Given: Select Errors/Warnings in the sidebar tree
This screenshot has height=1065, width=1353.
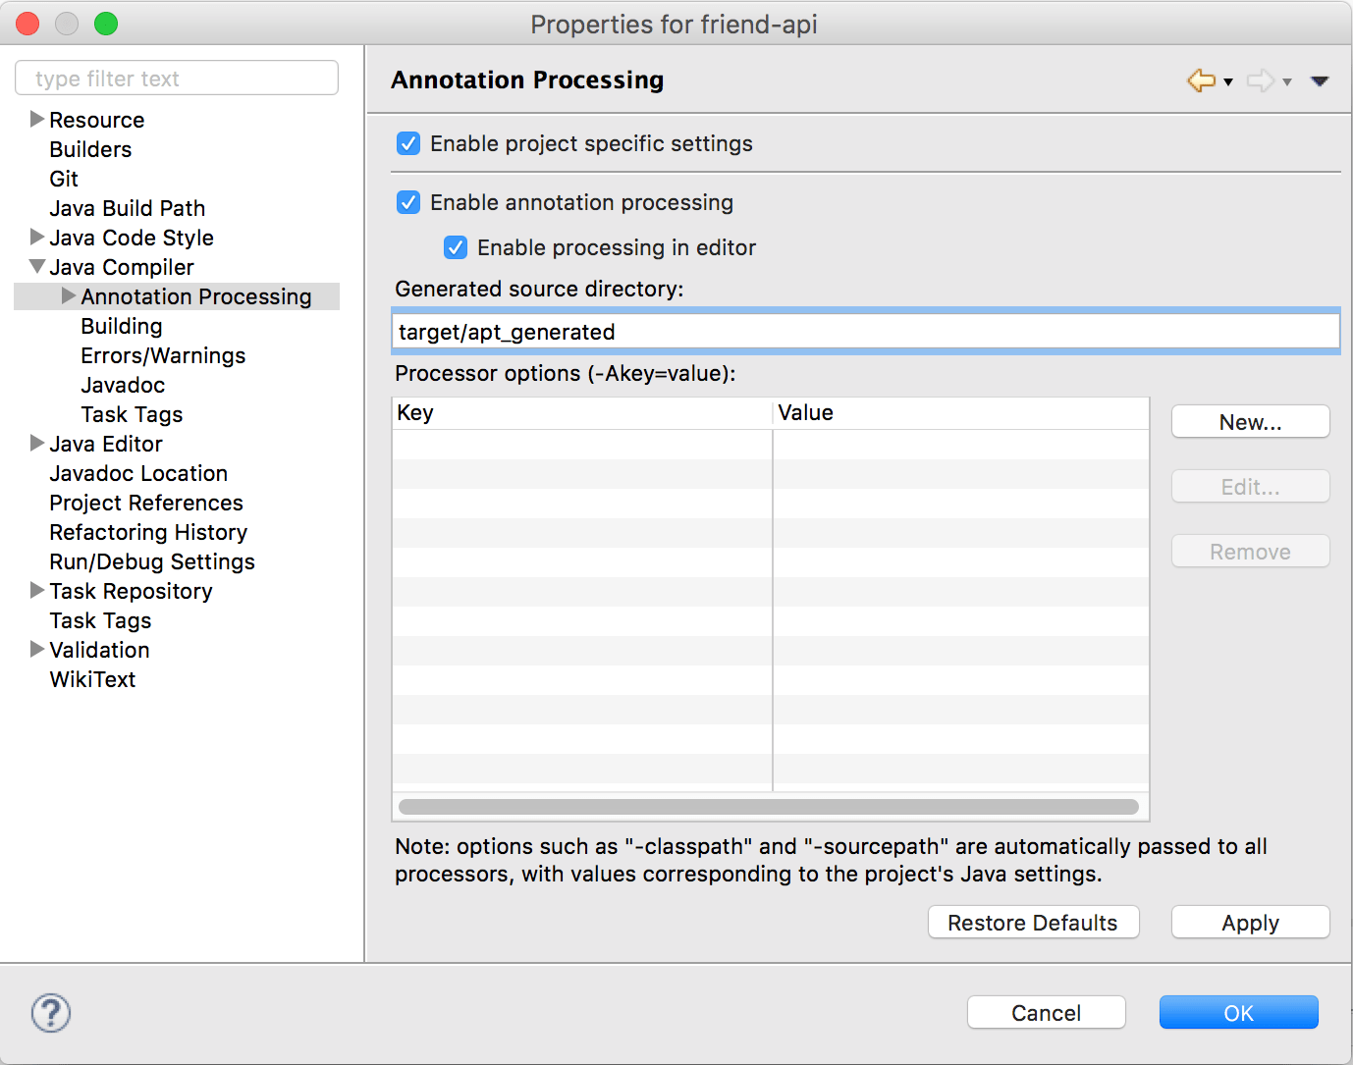Looking at the screenshot, I should tap(162, 355).
